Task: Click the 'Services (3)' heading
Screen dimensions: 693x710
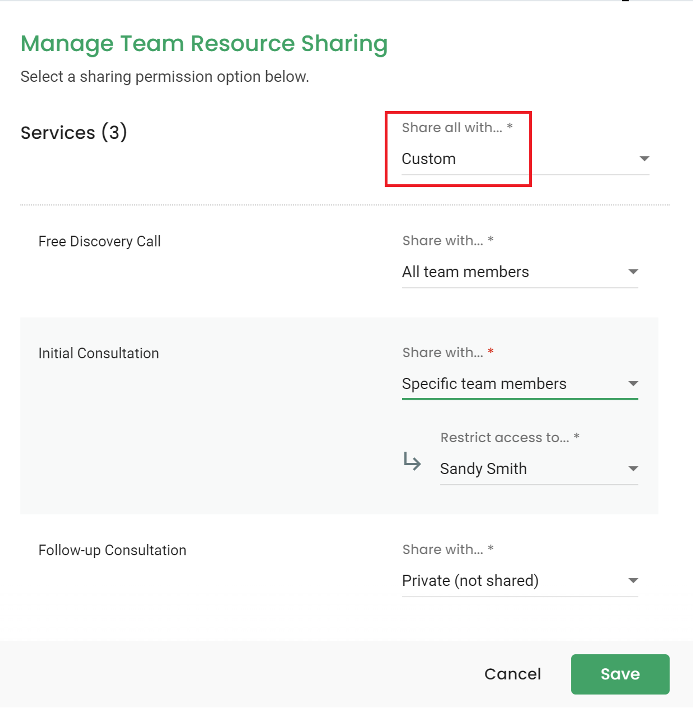Action: [74, 132]
